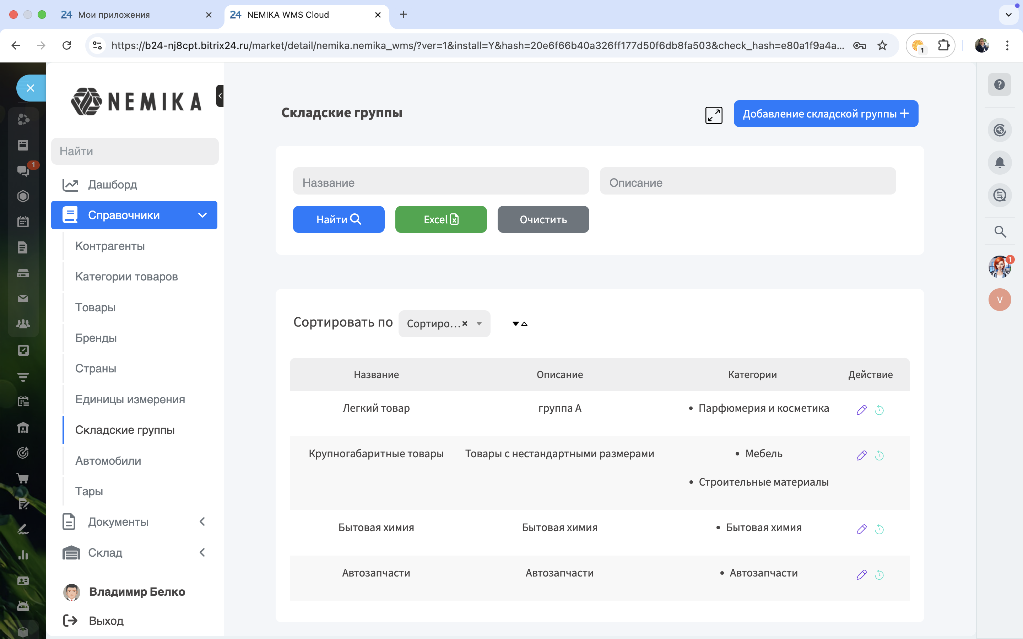The height and width of the screenshot is (639, 1023).
Task: Click the fullscreen expand icon near the title
Action: pos(714,115)
